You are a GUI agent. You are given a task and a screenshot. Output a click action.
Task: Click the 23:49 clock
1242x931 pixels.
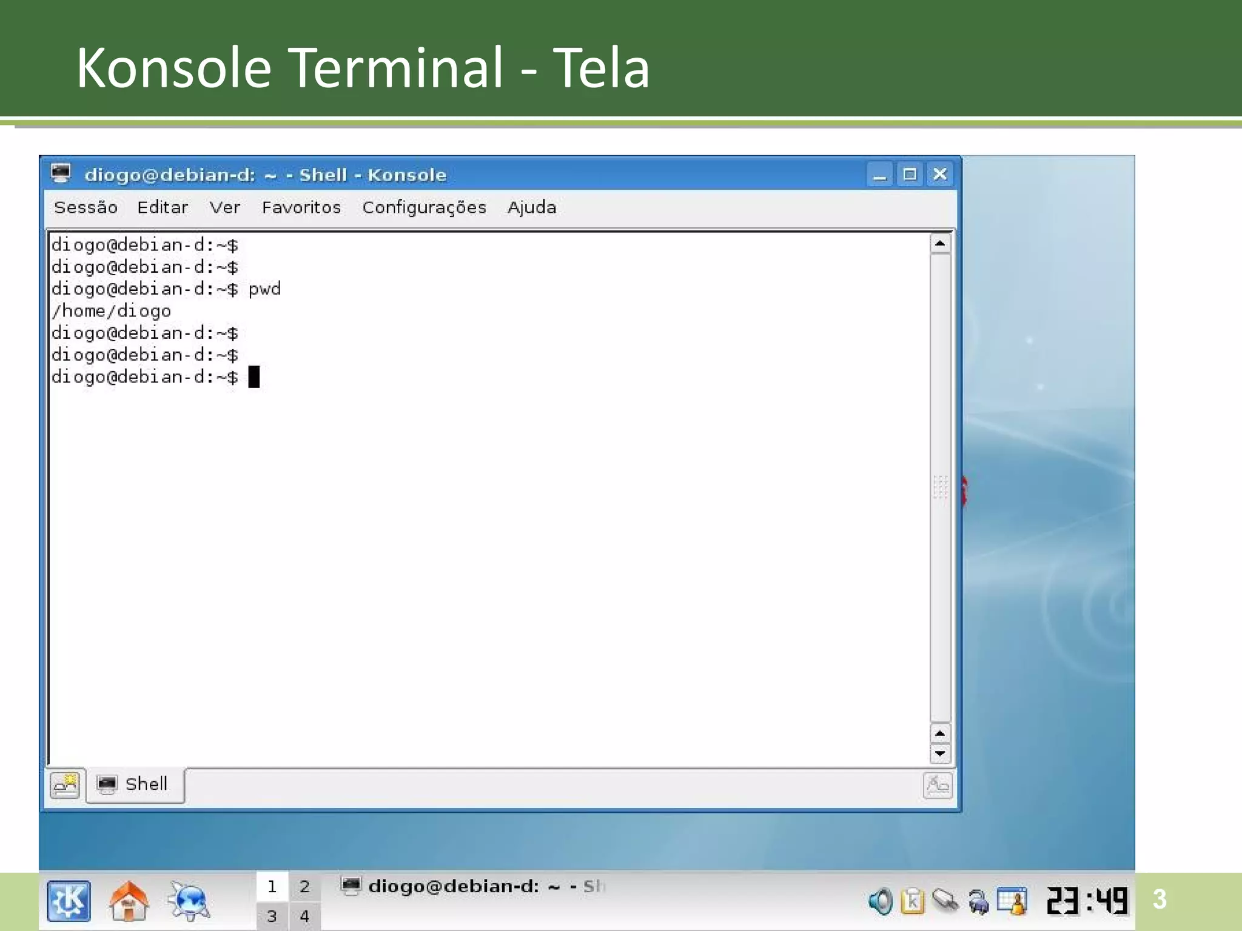1087,901
